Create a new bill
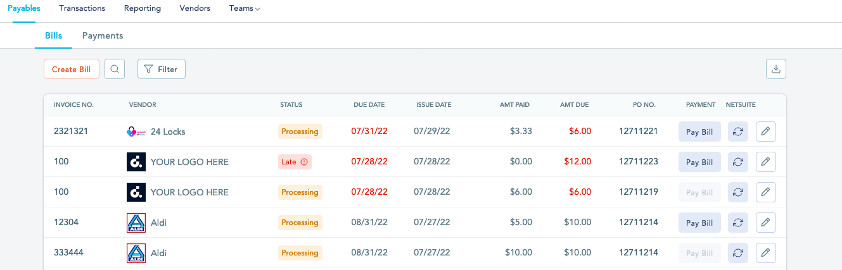 [x=72, y=69]
